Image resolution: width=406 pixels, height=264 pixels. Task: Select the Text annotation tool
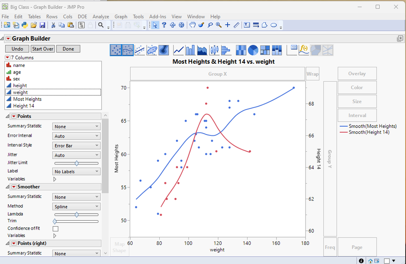(x=247, y=25)
